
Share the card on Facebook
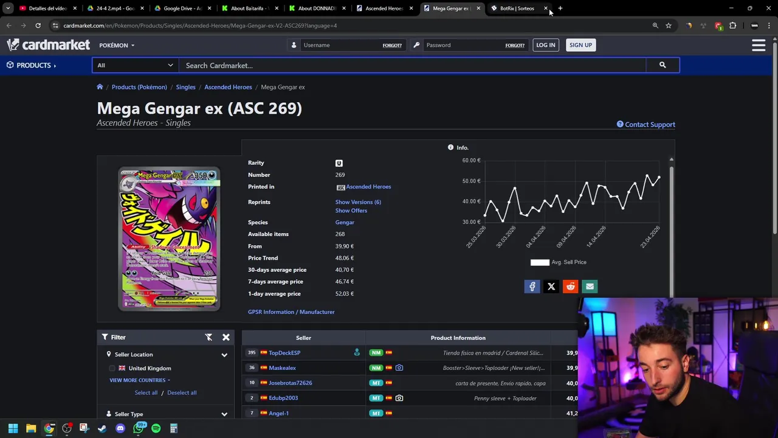pyautogui.click(x=532, y=287)
